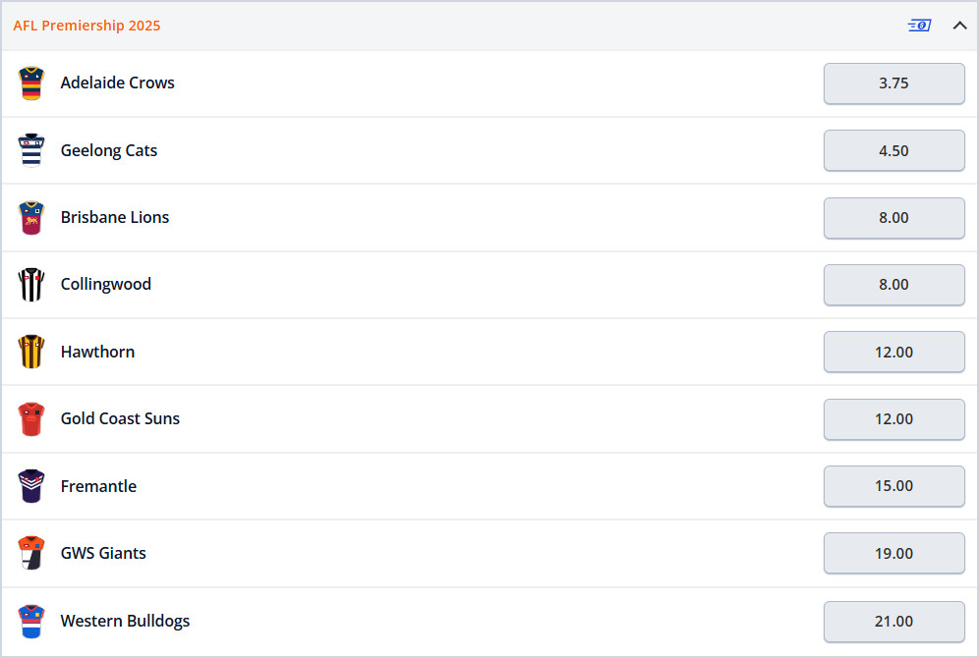This screenshot has width=979, height=658.
Task: Choose Fremantle odds 15.00
Action: click(894, 486)
